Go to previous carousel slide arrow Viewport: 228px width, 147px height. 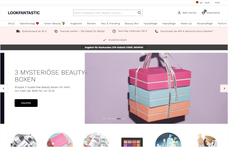pyautogui.click(x=4, y=88)
